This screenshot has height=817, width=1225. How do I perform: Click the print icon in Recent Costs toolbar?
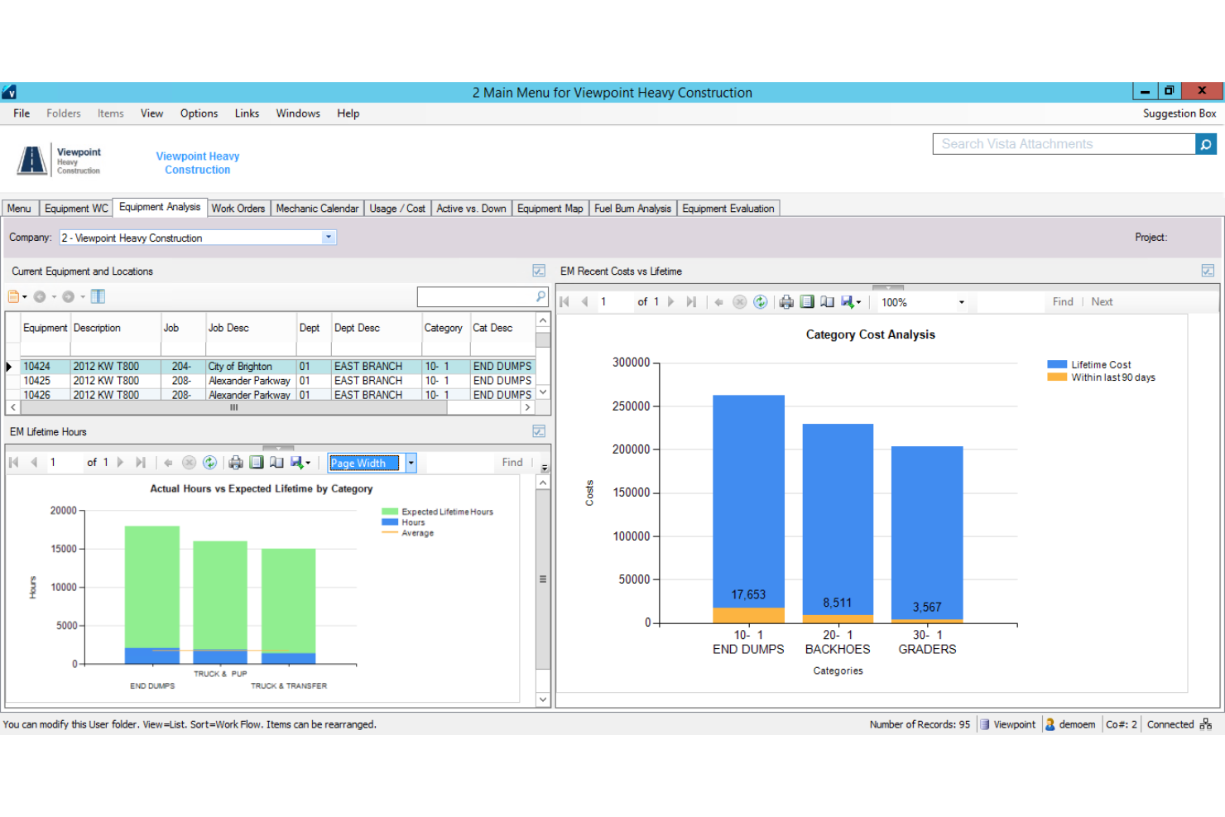[x=786, y=302]
